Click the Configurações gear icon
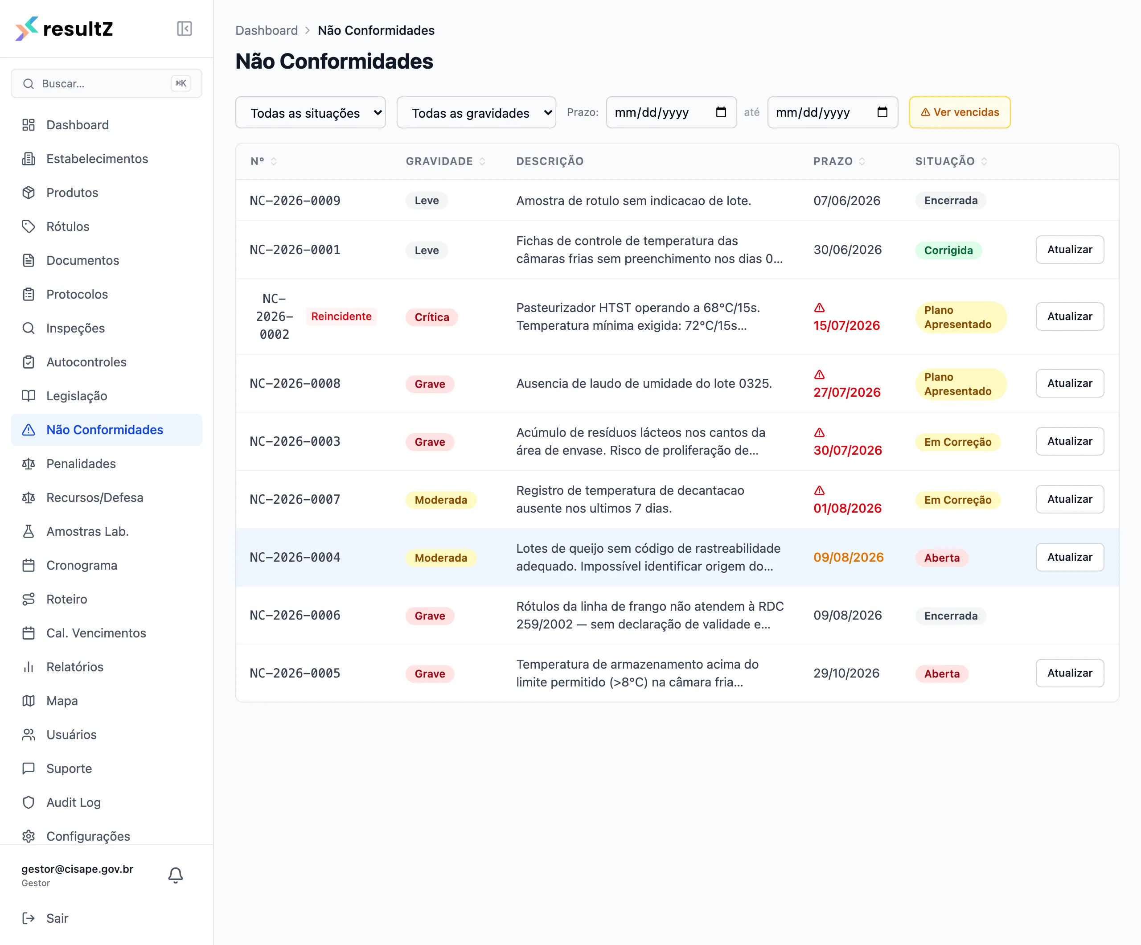1141x945 pixels. (28, 836)
